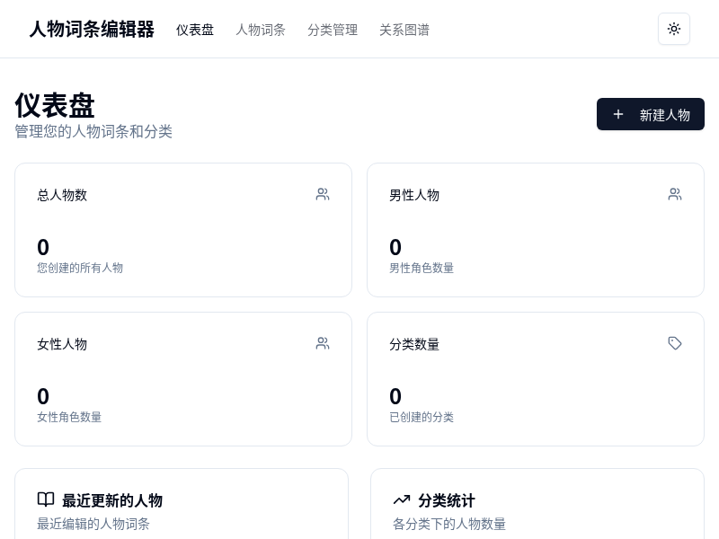Click the plus icon in 新建人物 button
Screen dimensions: 719x539
(618, 114)
